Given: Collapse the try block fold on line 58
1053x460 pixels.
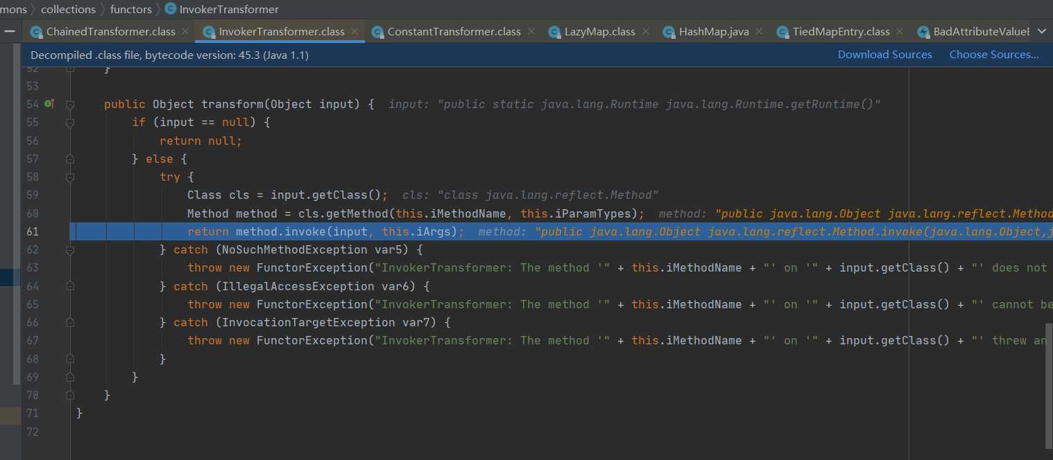Looking at the screenshot, I should [x=70, y=177].
